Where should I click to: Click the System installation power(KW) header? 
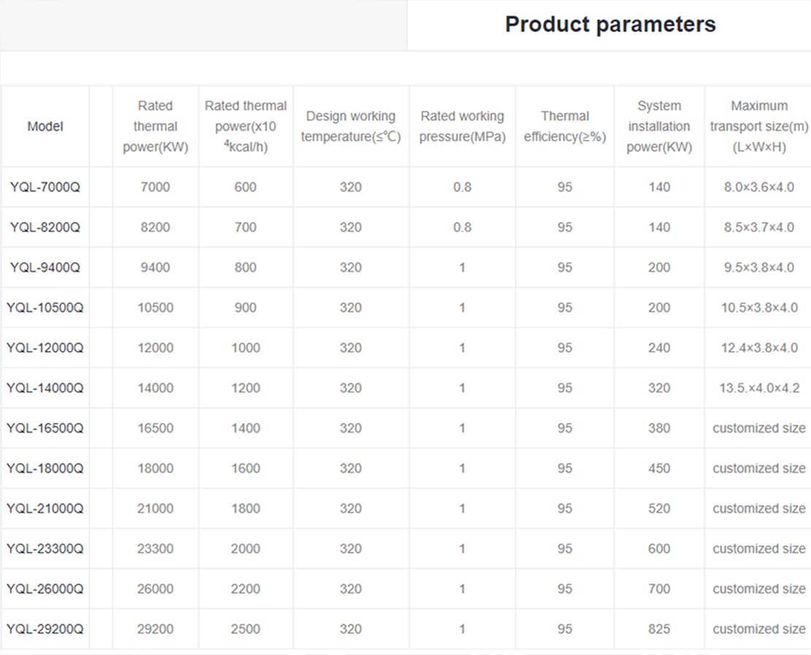659,126
